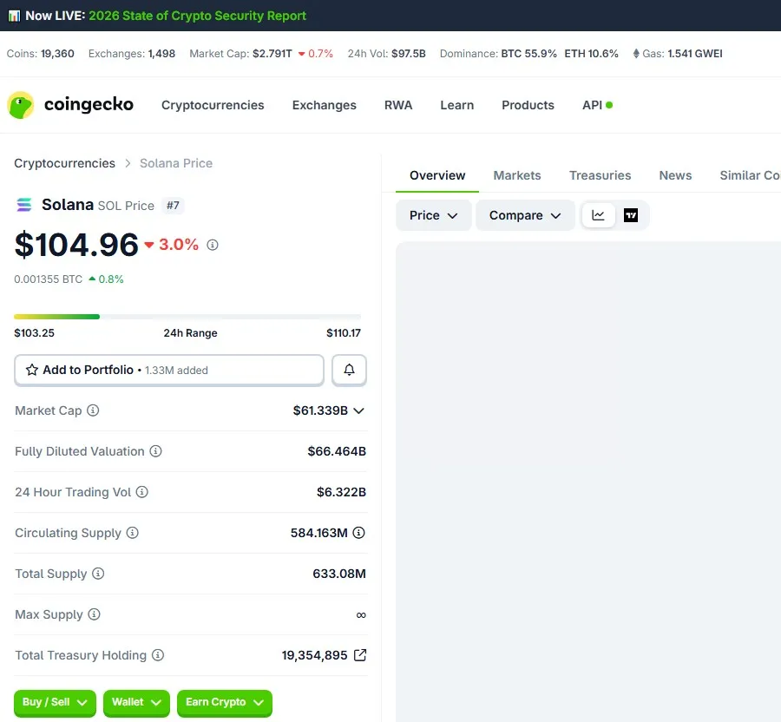This screenshot has height=722, width=781.
Task: Click the 24h Vol $97.5B link
Action: pos(409,54)
